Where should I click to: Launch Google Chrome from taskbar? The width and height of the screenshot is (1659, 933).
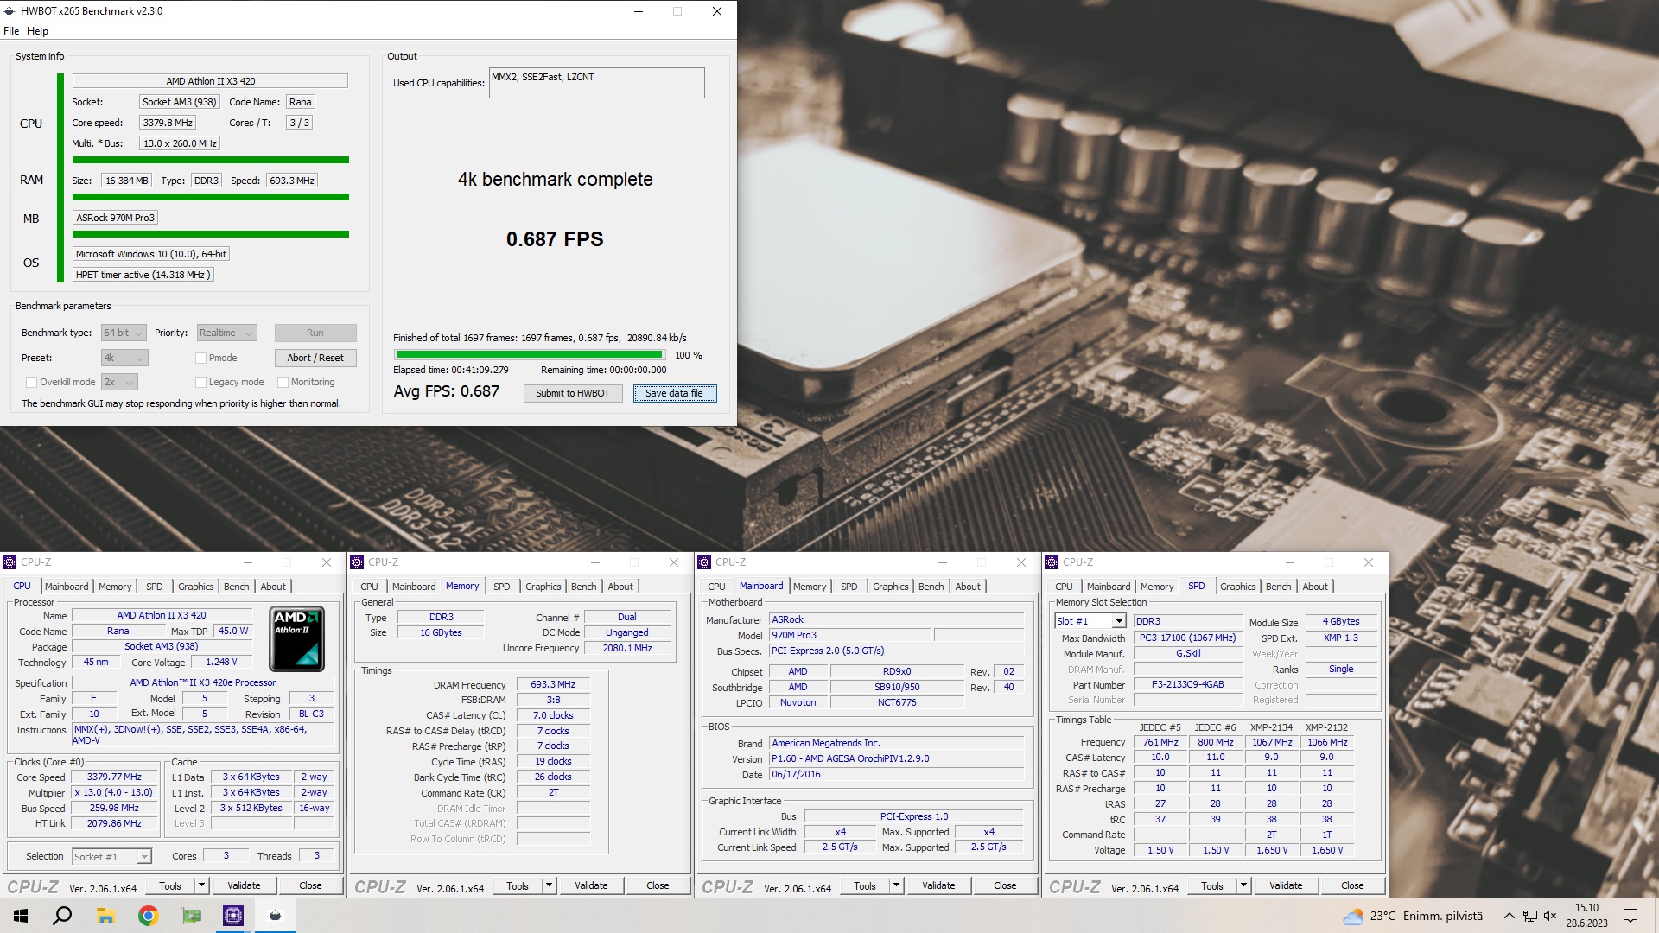click(x=149, y=916)
